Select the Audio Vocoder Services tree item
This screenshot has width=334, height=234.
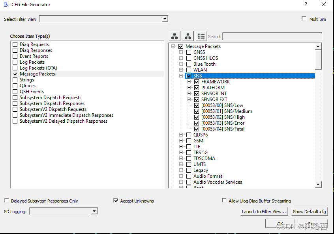point(218,182)
